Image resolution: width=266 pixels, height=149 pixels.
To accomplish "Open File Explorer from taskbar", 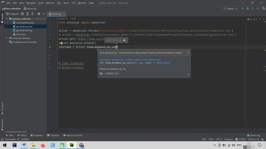I will 34,145.
